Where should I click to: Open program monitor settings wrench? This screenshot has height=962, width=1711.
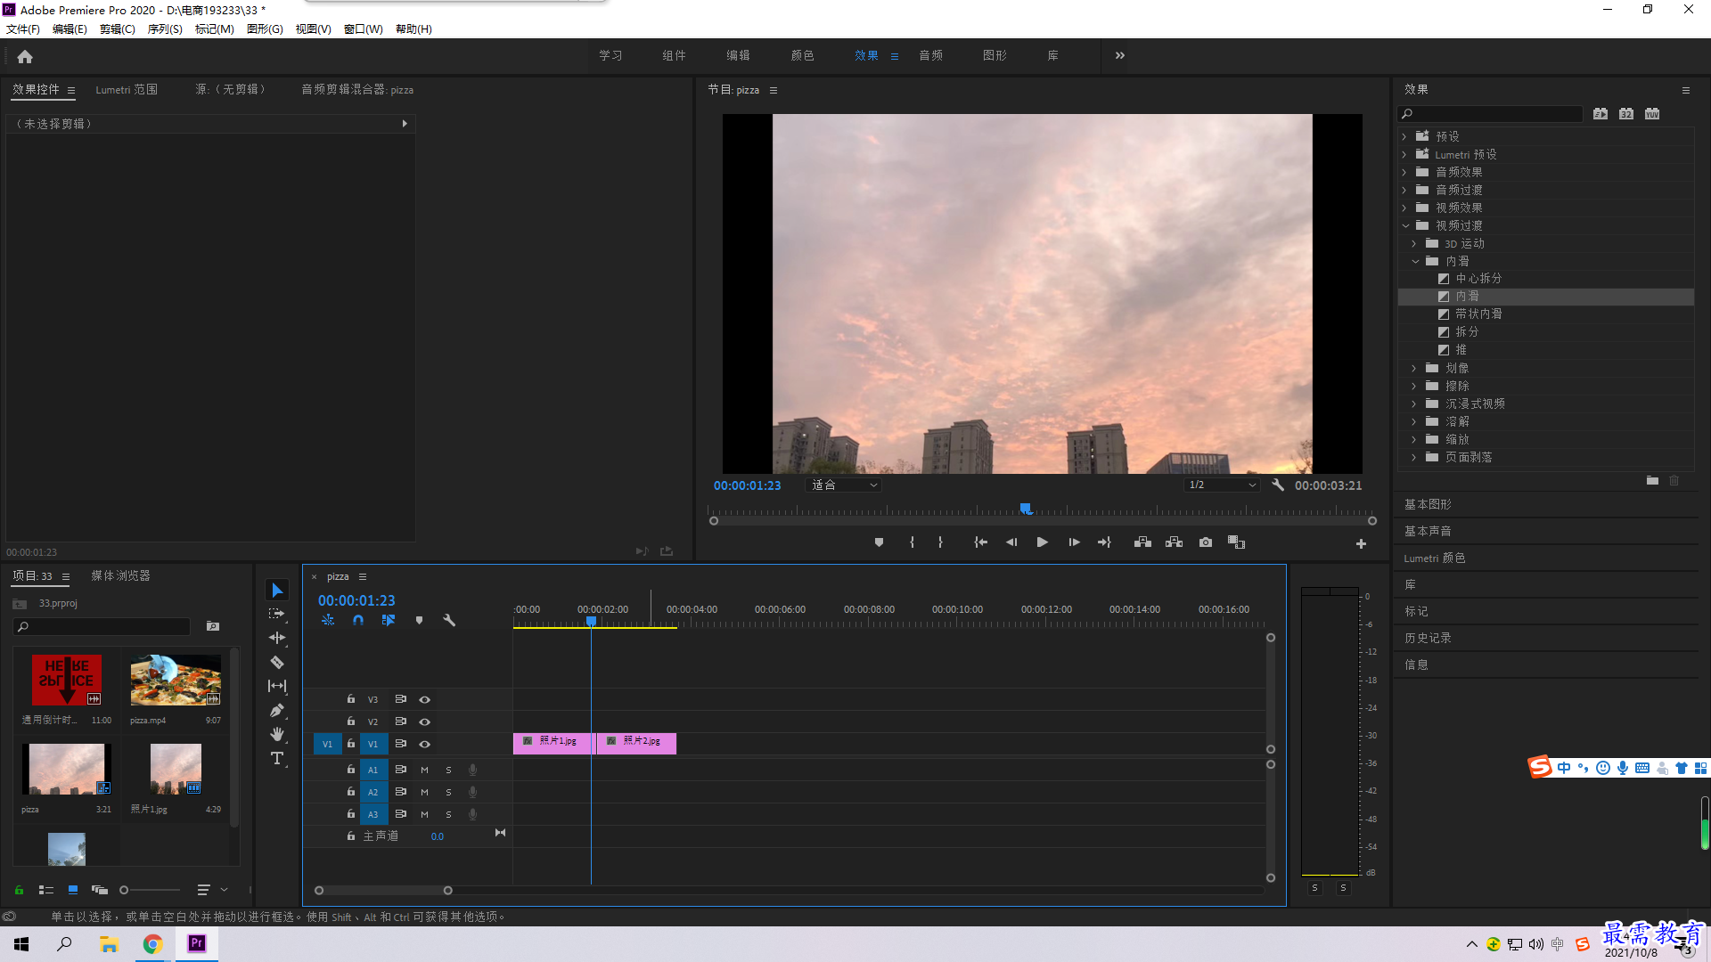1278,485
